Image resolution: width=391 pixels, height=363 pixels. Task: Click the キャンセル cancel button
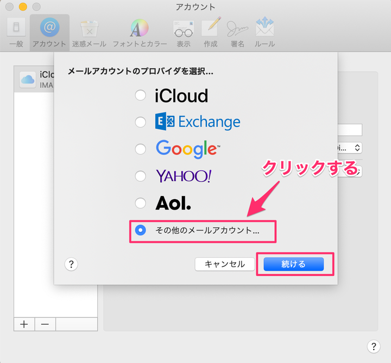(225, 264)
